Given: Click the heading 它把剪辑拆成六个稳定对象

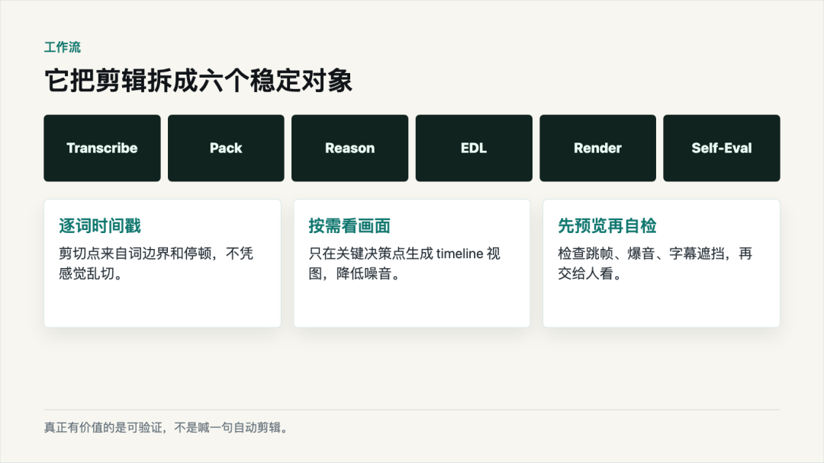Looking at the screenshot, I should point(198,81).
